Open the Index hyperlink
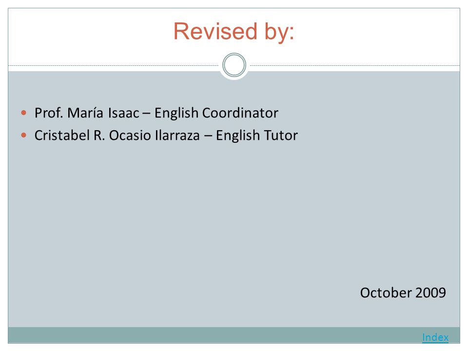Viewport: 468px width, 351px height. [x=435, y=337]
